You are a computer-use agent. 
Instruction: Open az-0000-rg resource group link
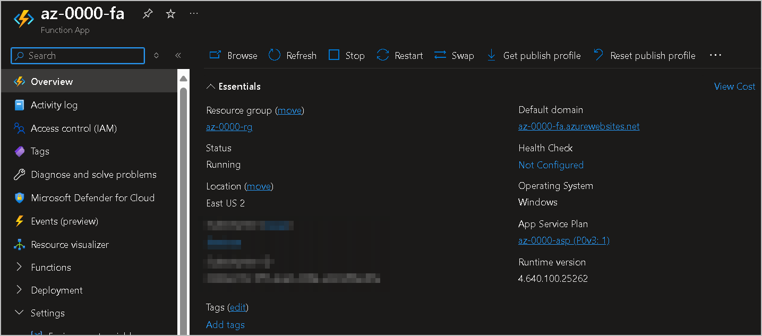point(229,127)
